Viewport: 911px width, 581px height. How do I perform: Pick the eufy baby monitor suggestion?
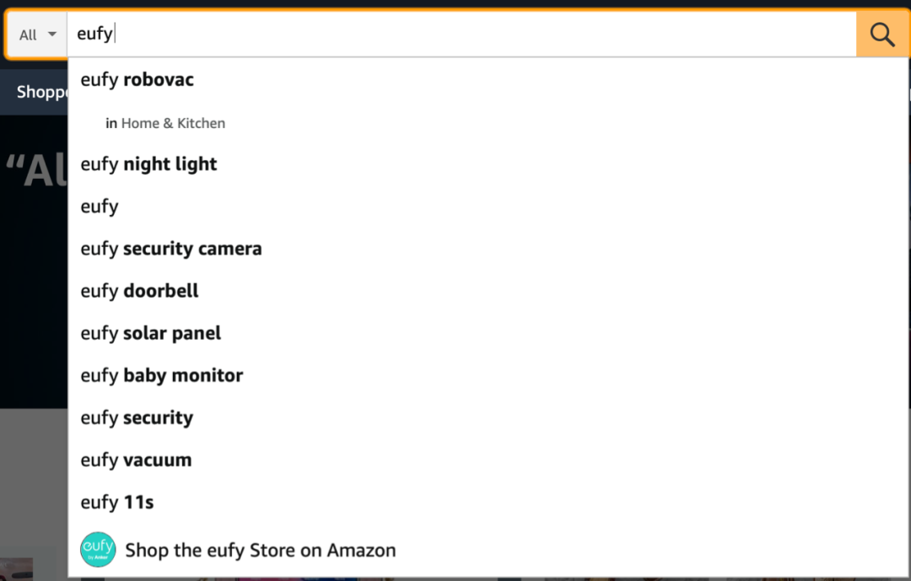tap(488, 376)
